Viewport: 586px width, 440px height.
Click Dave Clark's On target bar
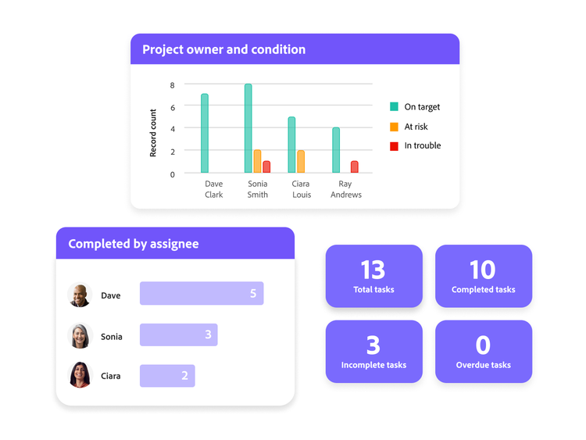click(205, 134)
